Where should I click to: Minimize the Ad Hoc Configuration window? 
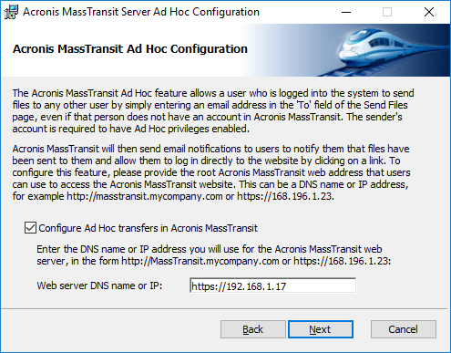coord(346,12)
